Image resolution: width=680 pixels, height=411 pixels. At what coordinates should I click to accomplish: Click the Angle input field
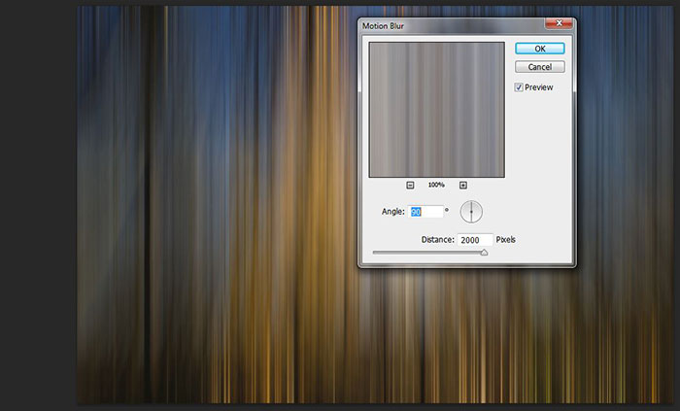(425, 212)
